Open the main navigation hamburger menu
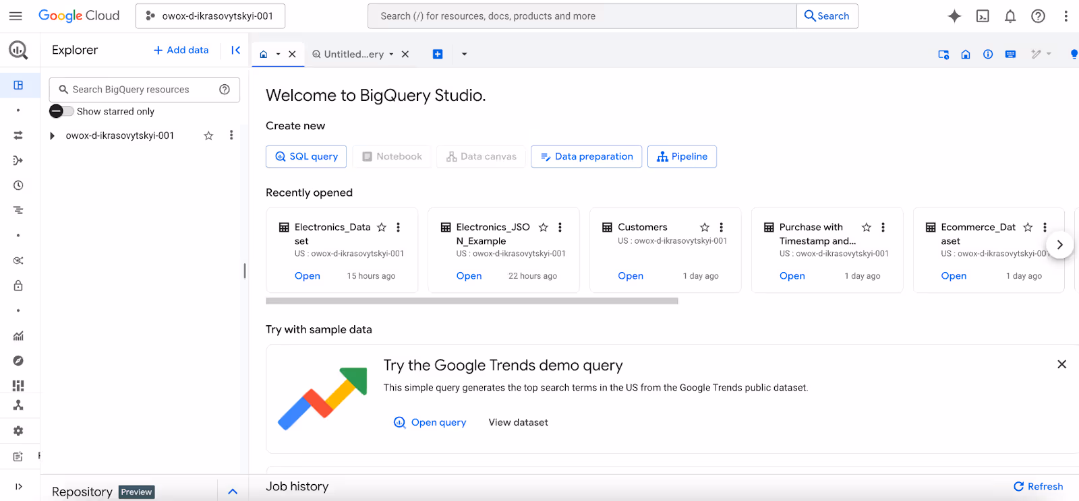 [16, 15]
